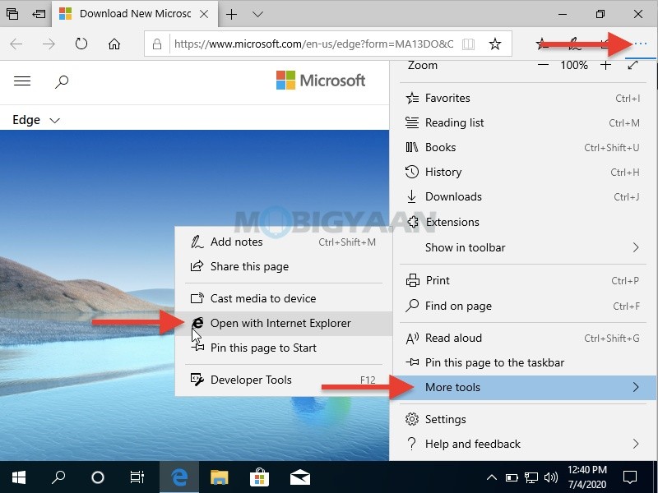Decrease zoom with minus button
Screen dimensions: 658x493
tap(543, 65)
